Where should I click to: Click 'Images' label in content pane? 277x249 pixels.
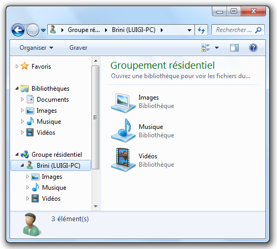tap(149, 98)
